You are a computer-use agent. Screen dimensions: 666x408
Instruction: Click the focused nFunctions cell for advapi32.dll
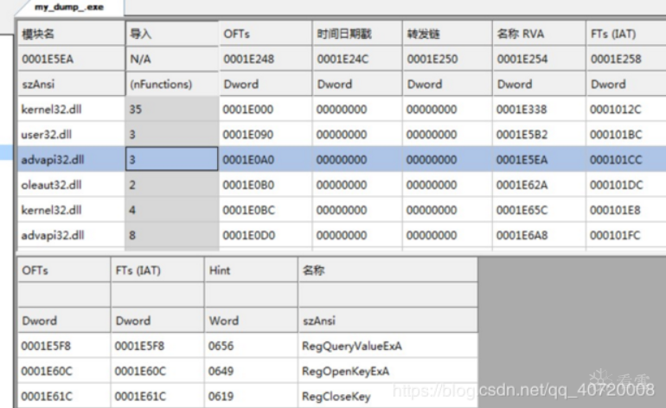click(x=172, y=159)
